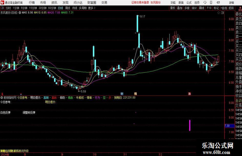Click the 多股 multi-stock button

[187, 8]
